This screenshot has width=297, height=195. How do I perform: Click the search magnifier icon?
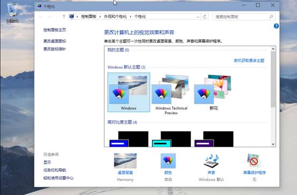coord(271,17)
